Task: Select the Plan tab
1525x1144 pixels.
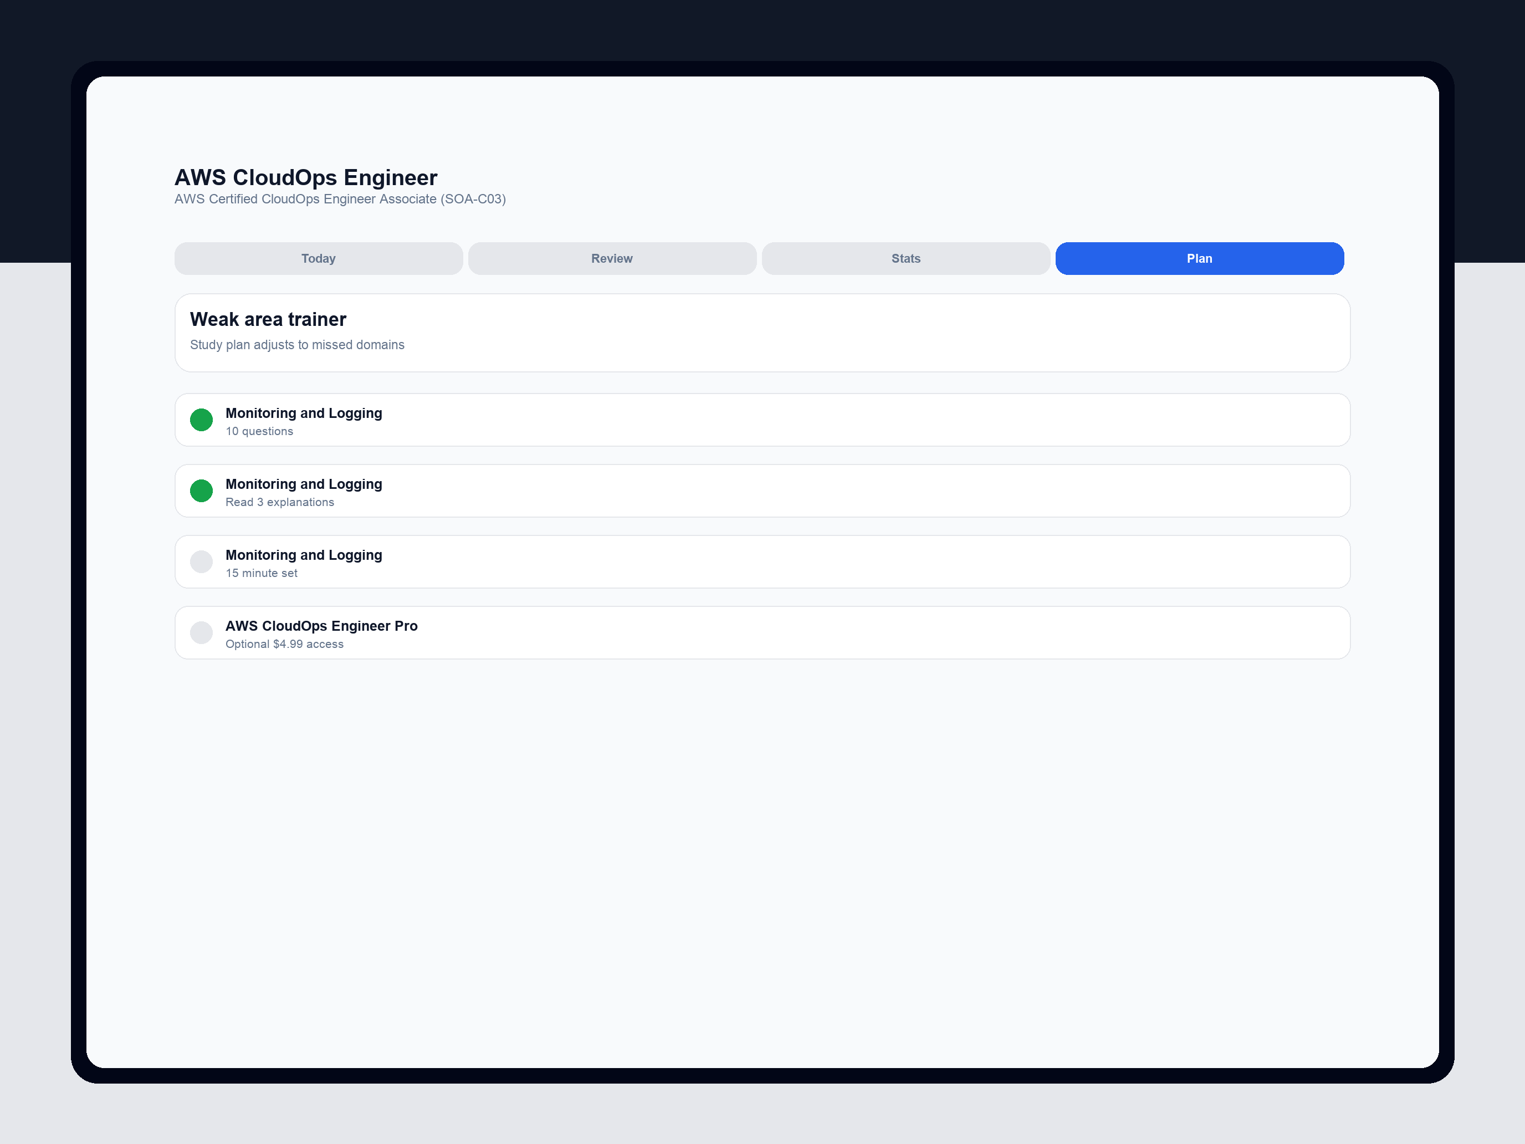Action: pyautogui.click(x=1200, y=259)
